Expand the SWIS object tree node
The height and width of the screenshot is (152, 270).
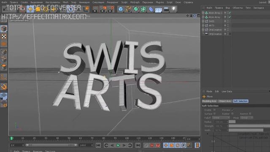(x=203, y=21)
